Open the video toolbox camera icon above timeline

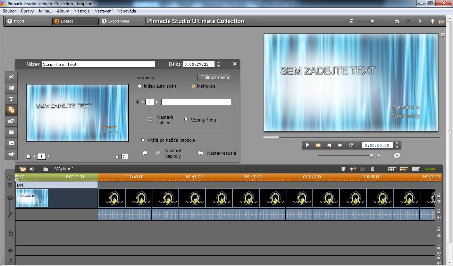(23, 169)
